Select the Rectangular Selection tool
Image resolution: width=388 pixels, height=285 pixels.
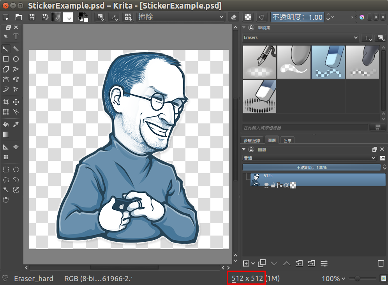6,169
